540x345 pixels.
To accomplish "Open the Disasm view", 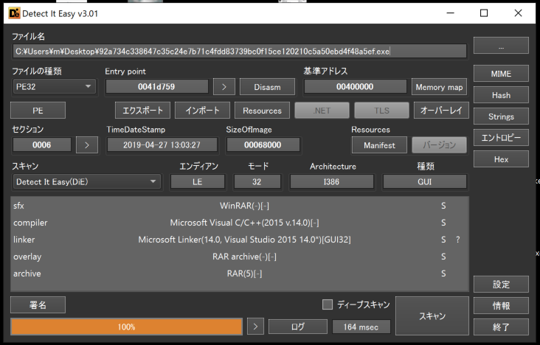I will [267, 87].
